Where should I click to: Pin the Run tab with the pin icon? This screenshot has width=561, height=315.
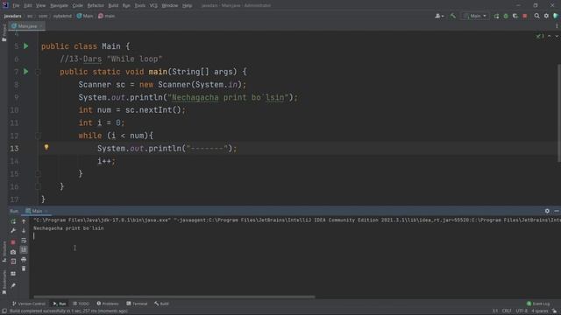(13, 285)
